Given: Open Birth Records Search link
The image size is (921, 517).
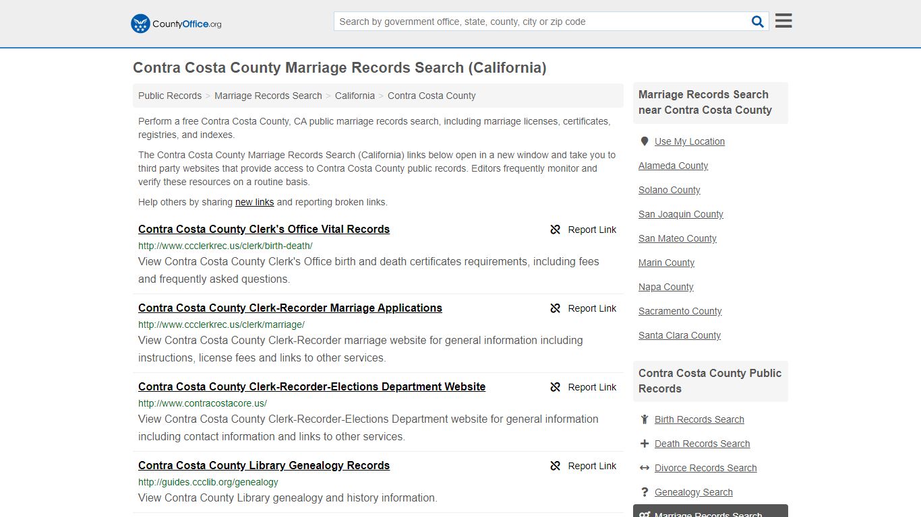Looking at the screenshot, I should click(x=699, y=419).
